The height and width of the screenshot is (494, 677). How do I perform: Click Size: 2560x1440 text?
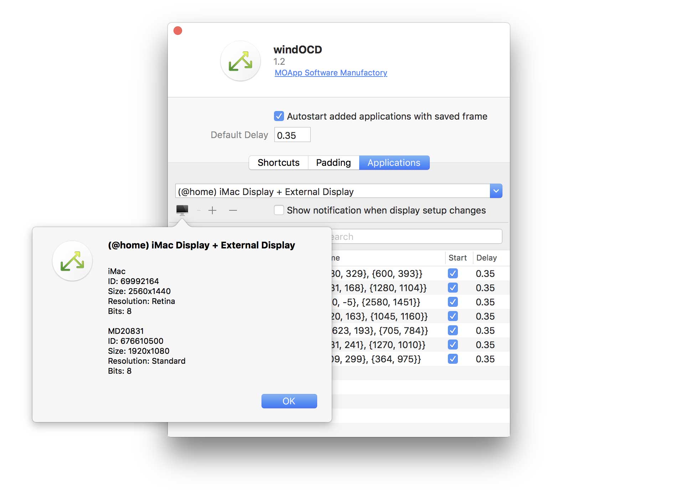click(x=139, y=291)
